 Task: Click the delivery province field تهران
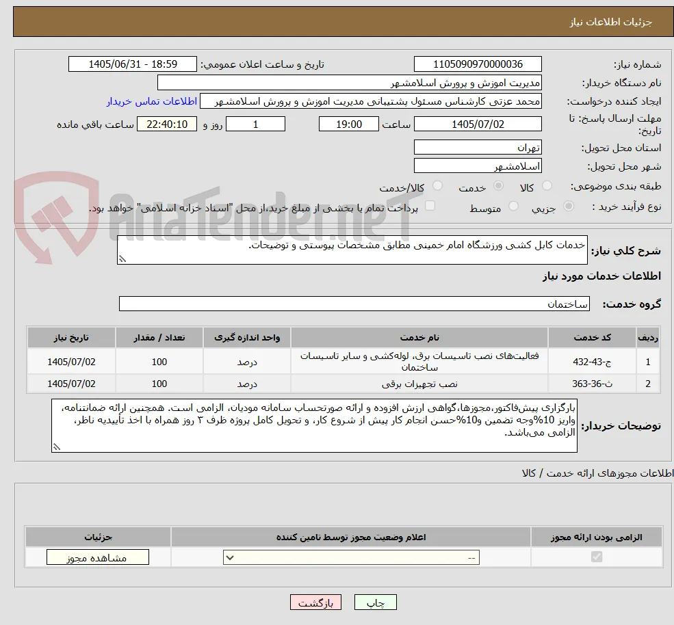(x=478, y=147)
